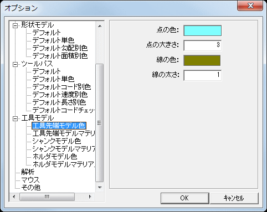The height and width of the screenshot is (212, 267).
Task: Select 工具先端モデル色 item
Action: click(x=59, y=126)
